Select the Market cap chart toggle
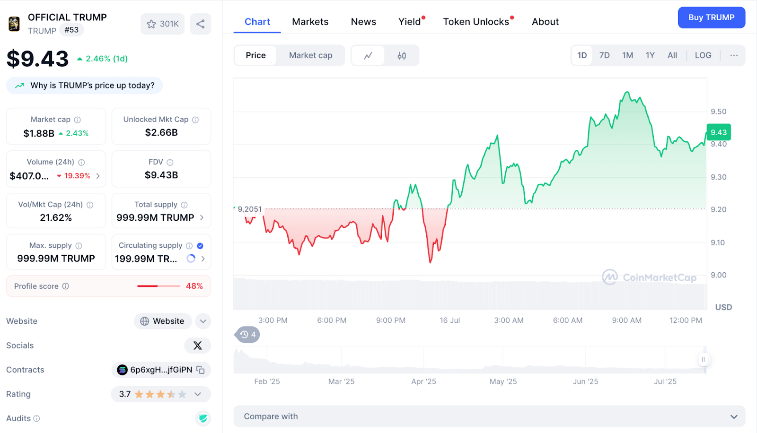This screenshot has width=757, height=433. click(x=311, y=55)
